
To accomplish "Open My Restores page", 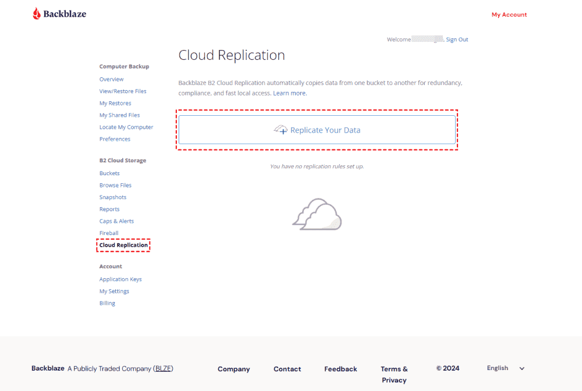I will pos(115,103).
